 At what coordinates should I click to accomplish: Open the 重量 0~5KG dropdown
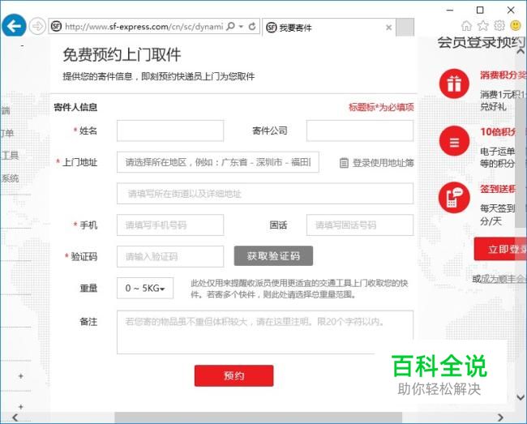pyautogui.click(x=145, y=289)
